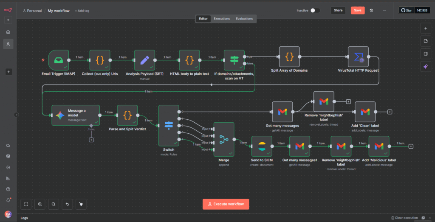The image size is (435, 222).
Task: Click the zoom in magnifier icon
Action: coord(40,204)
